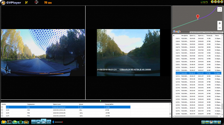Click the 75 mph speed readout

[x=48, y=3]
